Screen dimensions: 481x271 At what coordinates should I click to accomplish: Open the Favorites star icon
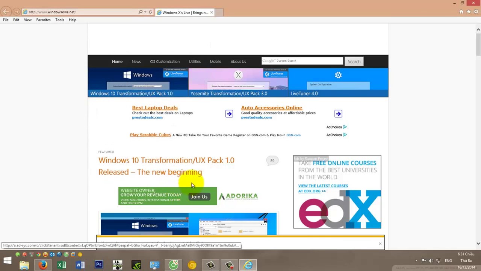[469, 12]
